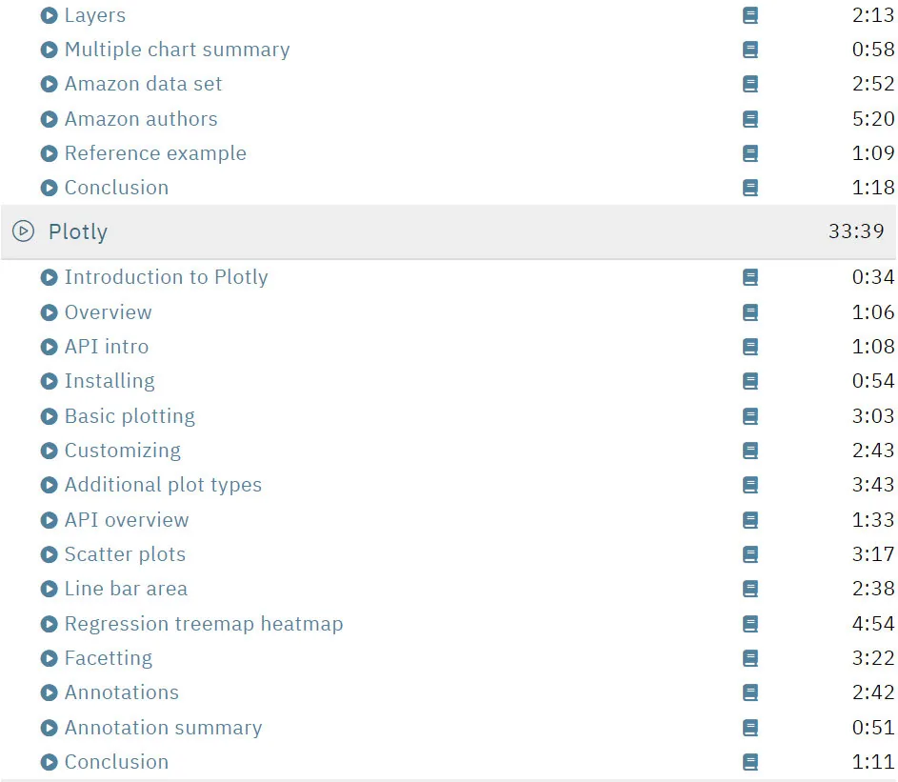Open transcript icon for Regression treemap heatmap
This screenshot has width=898, height=782.
(750, 624)
